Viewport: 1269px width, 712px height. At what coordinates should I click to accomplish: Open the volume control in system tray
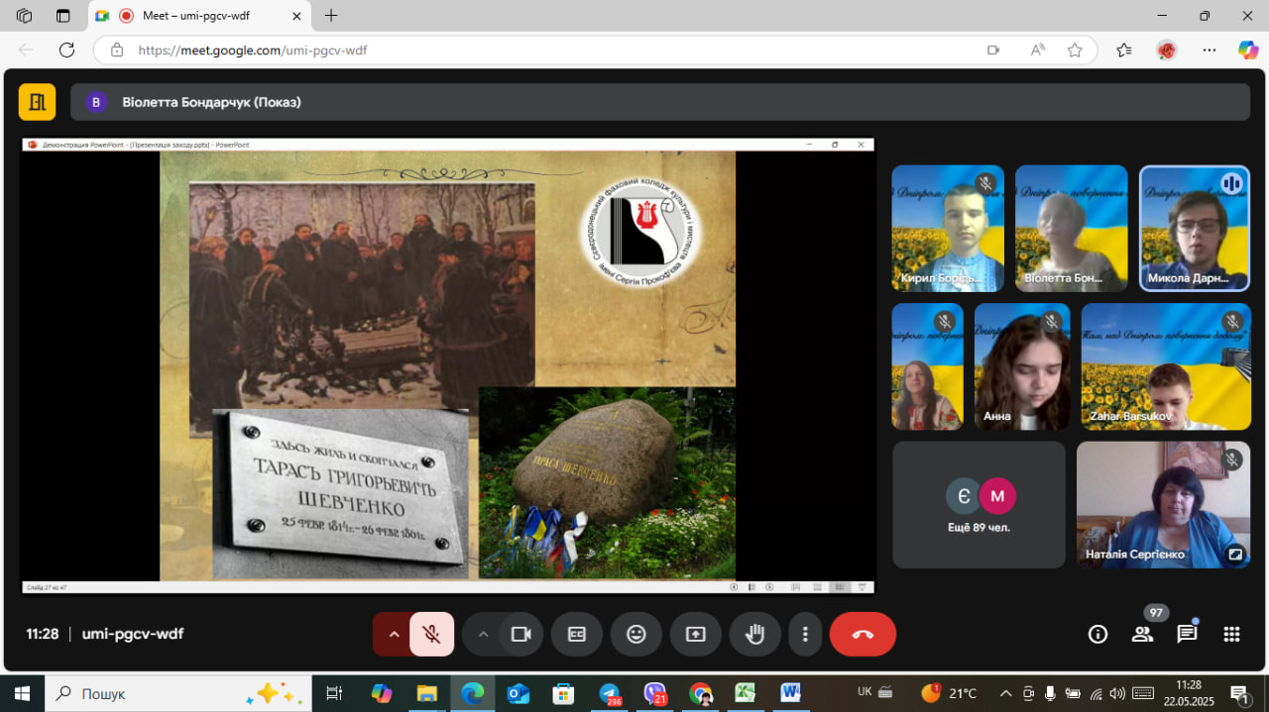point(1117,693)
